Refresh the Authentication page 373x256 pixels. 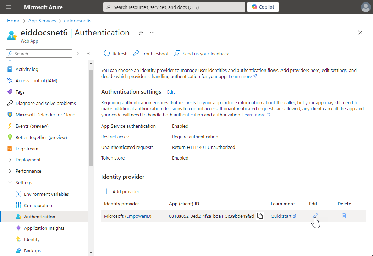click(x=116, y=54)
